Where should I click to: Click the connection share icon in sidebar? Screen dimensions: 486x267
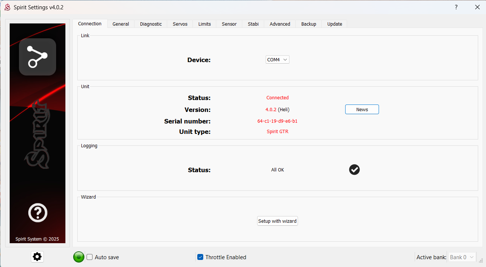(38, 57)
